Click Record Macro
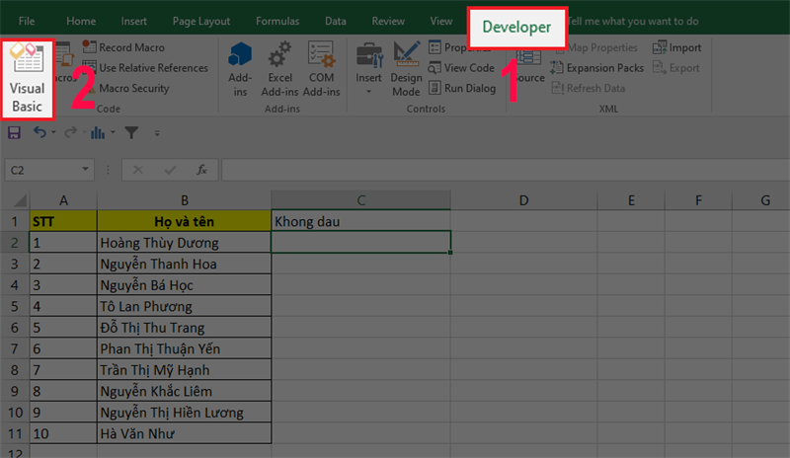Image resolution: width=790 pixels, height=458 pixels. point(124,47)
